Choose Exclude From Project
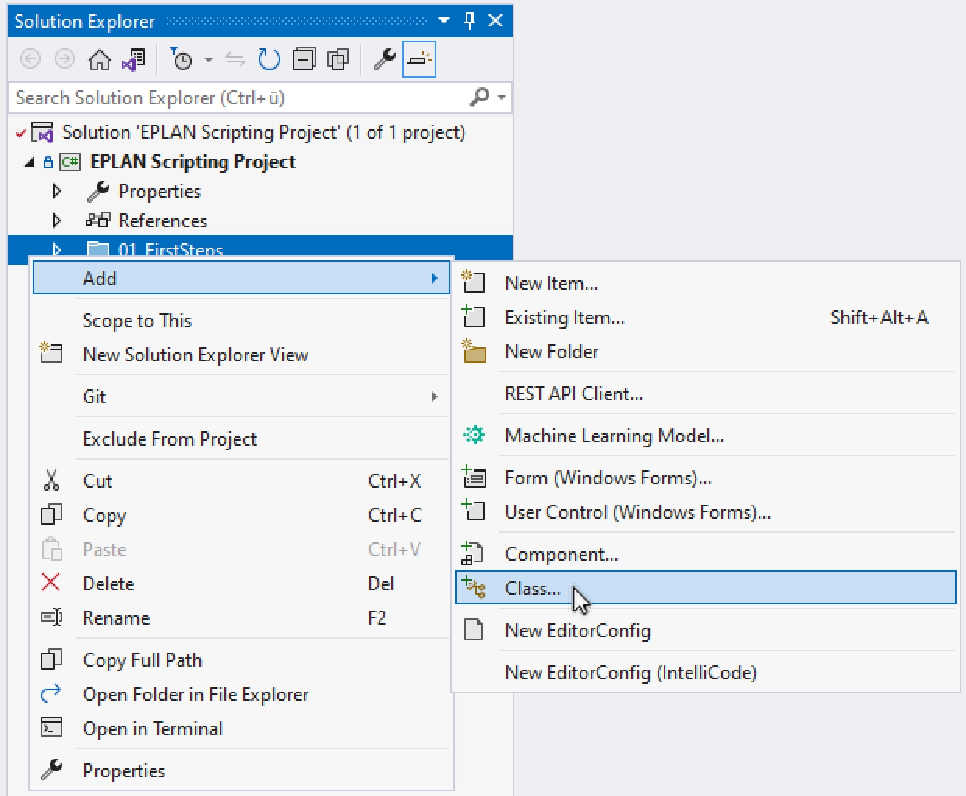 pos(241,439)
